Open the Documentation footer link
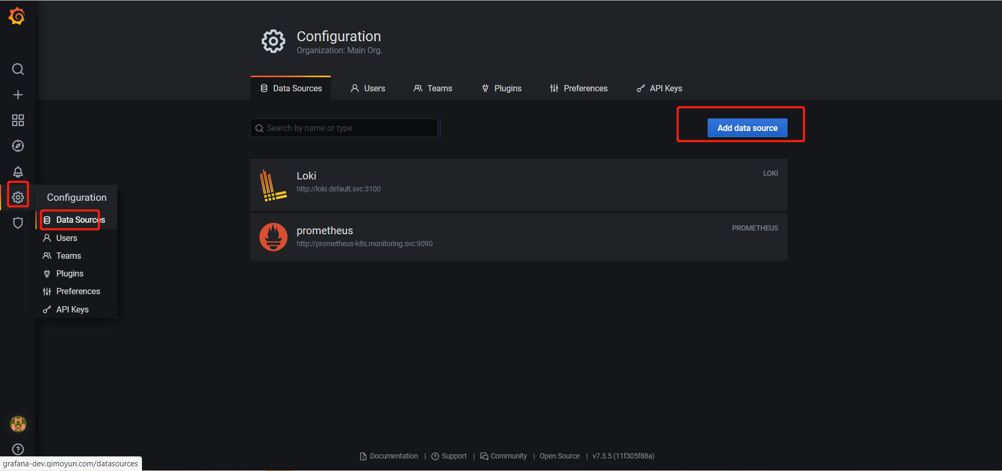 tap(389, 456)
